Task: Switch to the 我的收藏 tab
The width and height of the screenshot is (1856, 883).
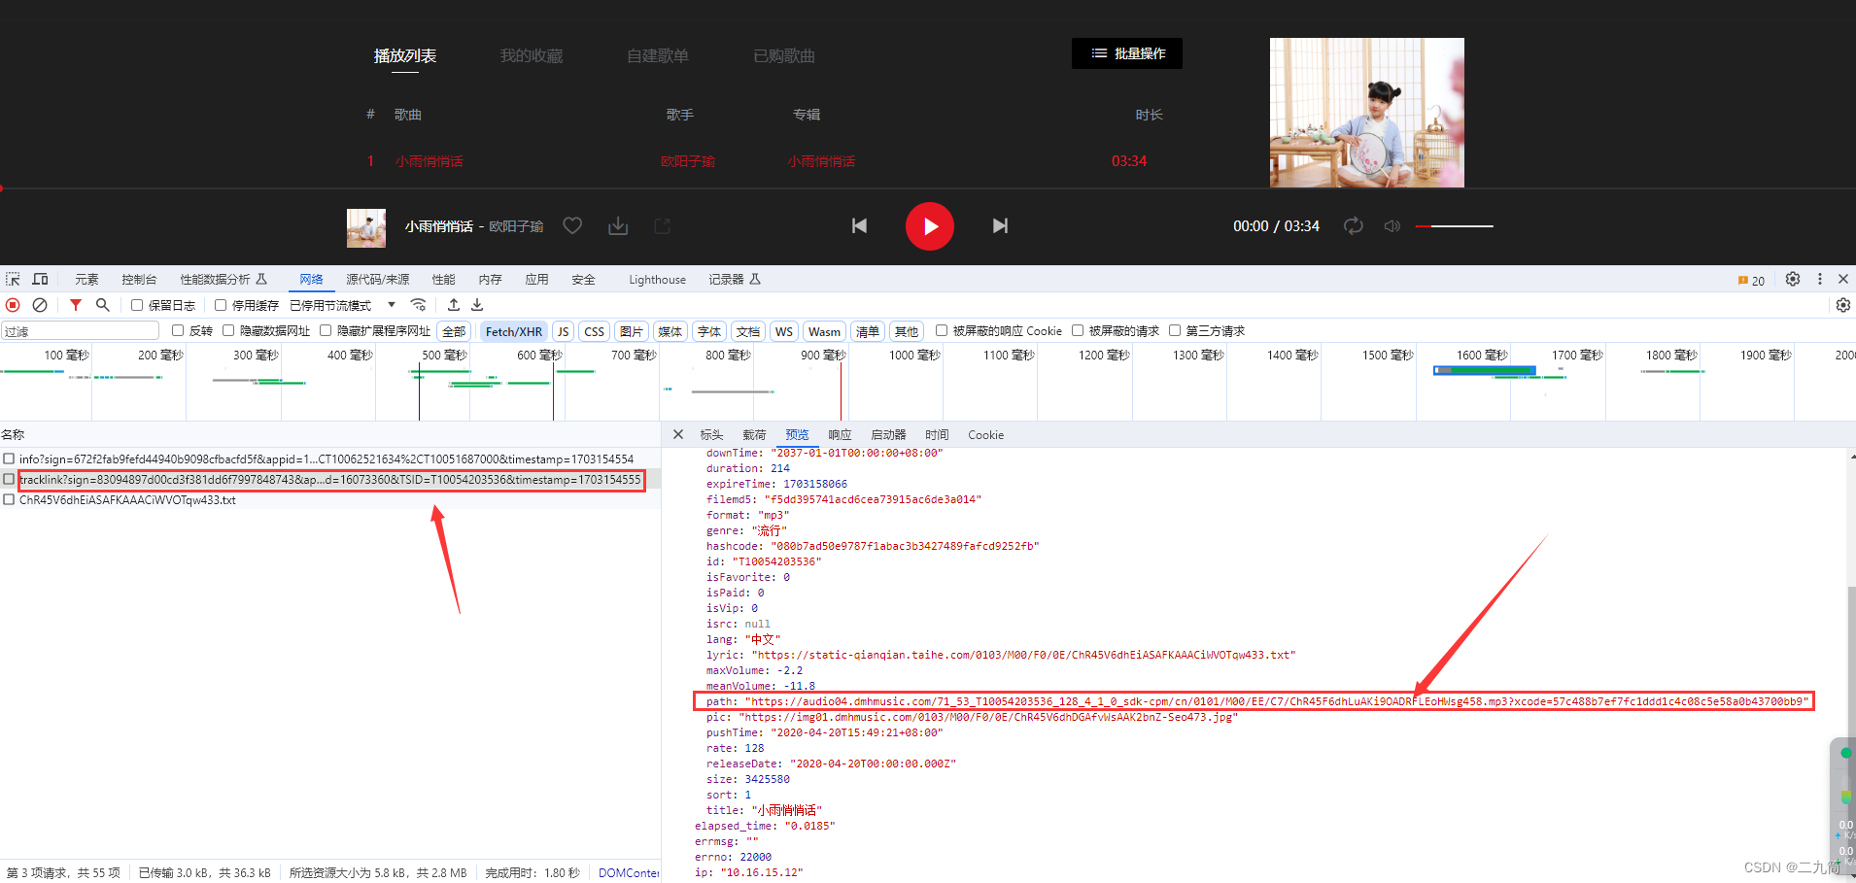Action: click(x=532, y=56)
